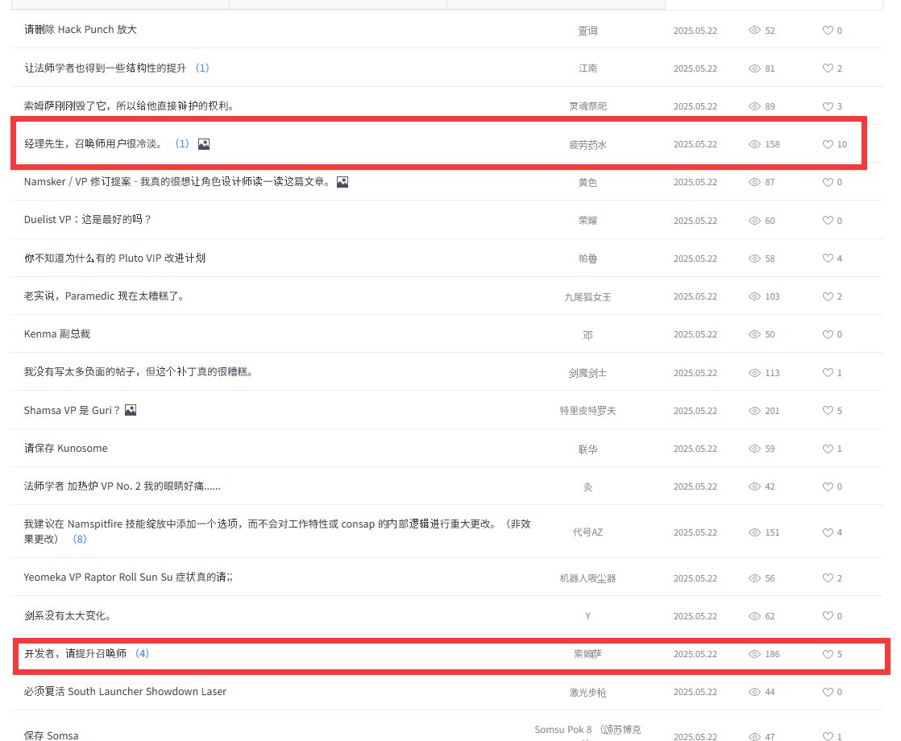
Task: Click eye views icon showing 89
Action: (754, 106)
